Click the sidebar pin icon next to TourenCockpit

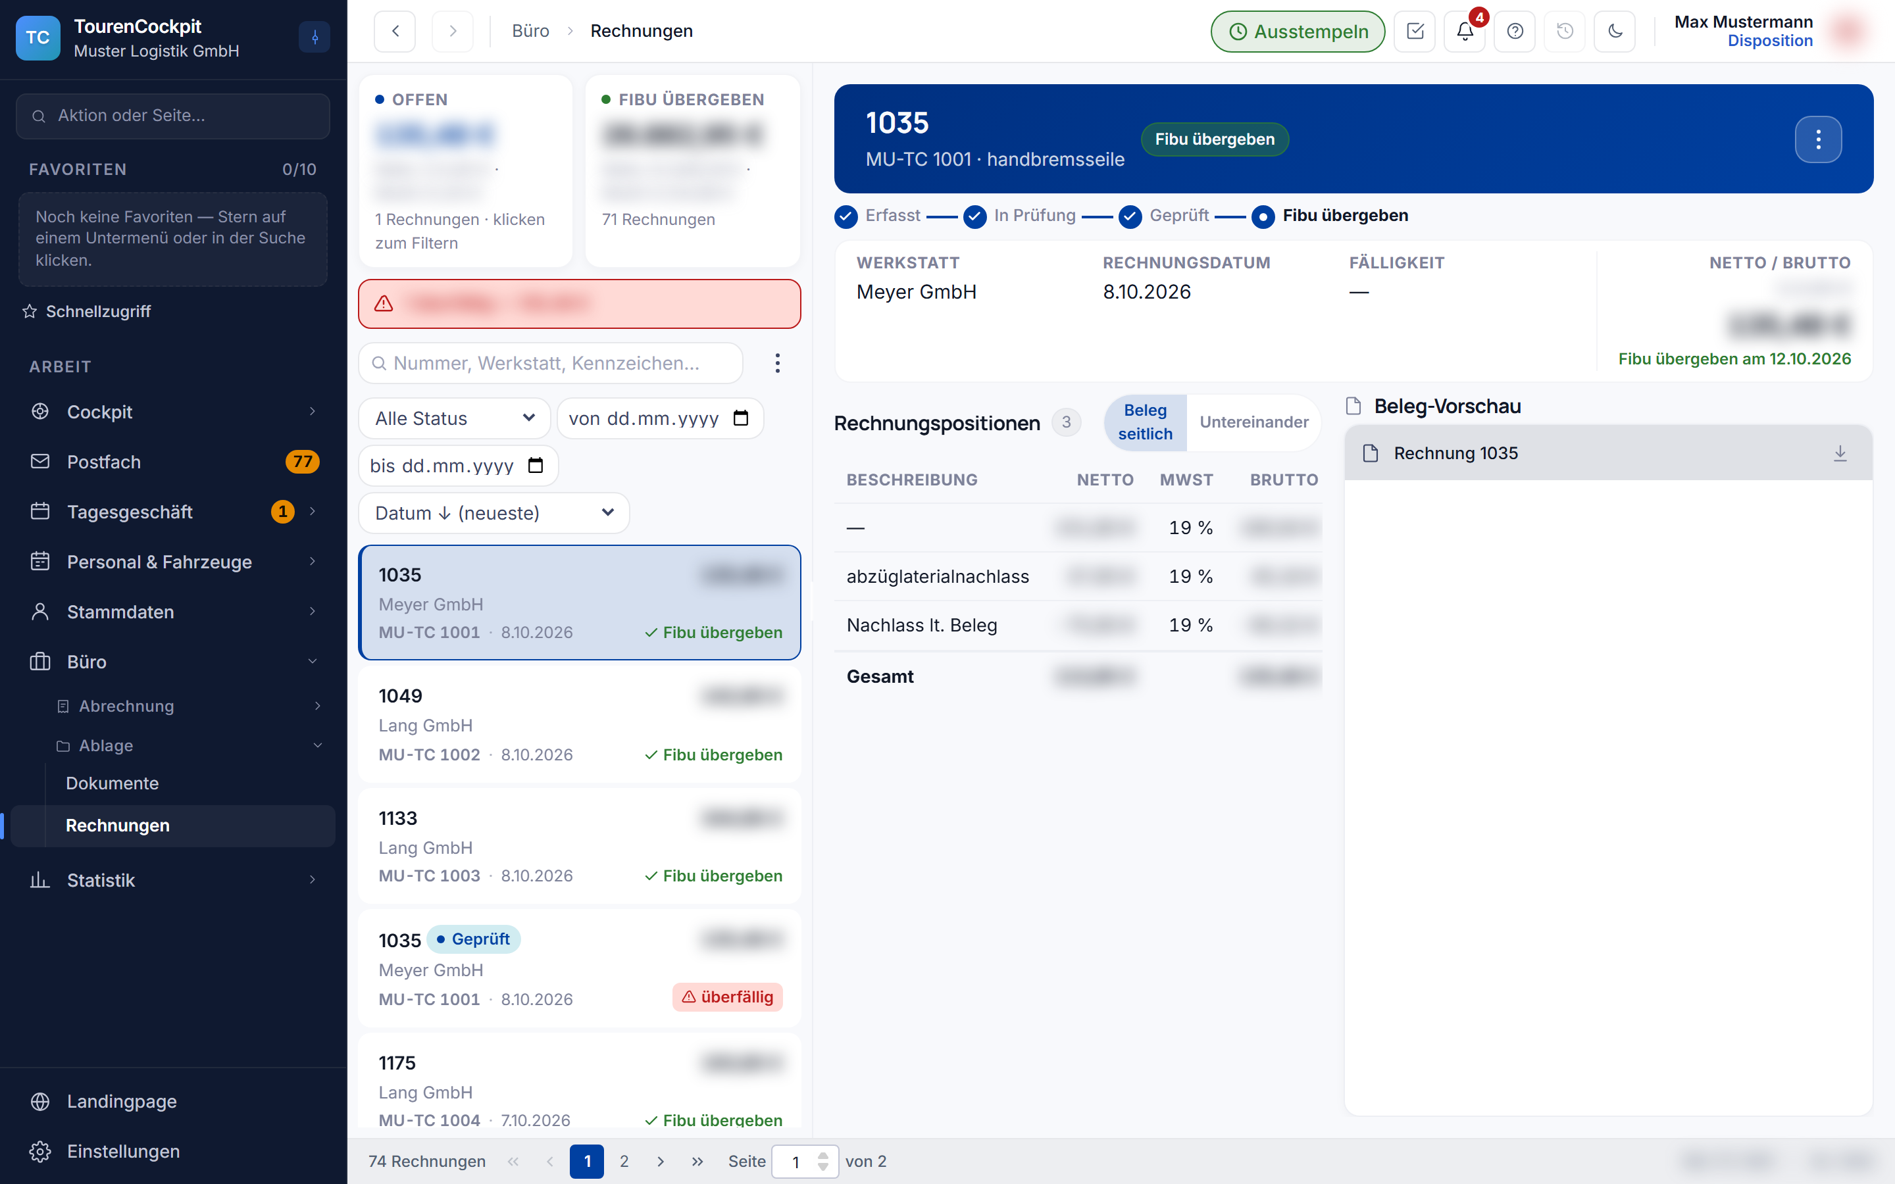[314, 37]
